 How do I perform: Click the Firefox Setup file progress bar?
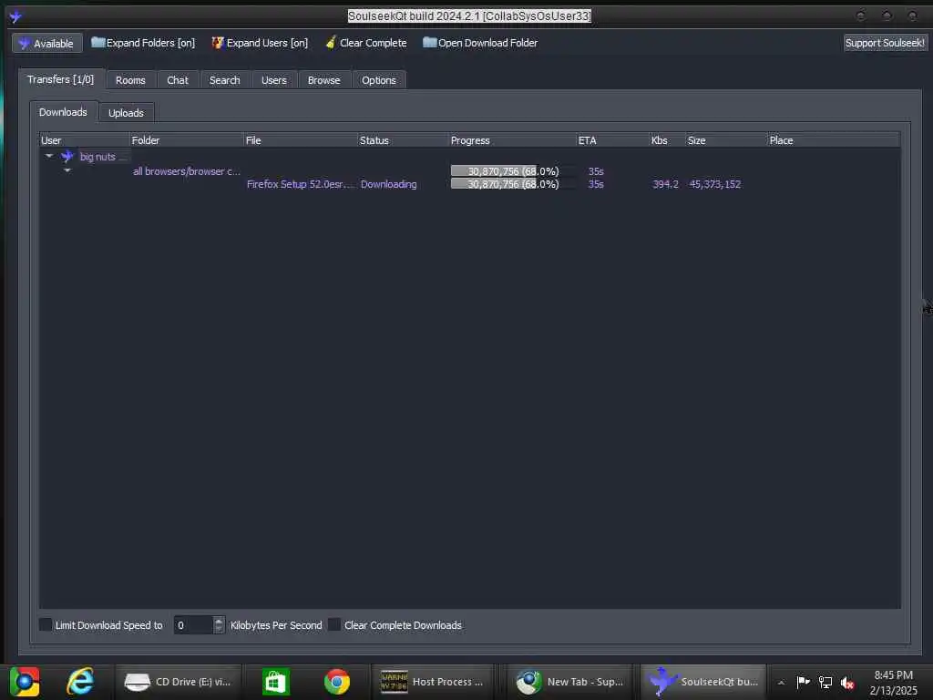pos(513,184)
